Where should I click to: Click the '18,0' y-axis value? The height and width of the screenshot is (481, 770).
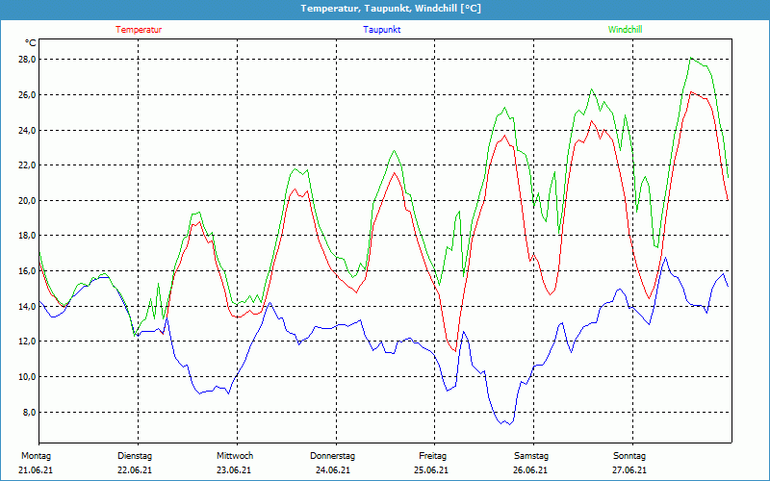(25, 236)
